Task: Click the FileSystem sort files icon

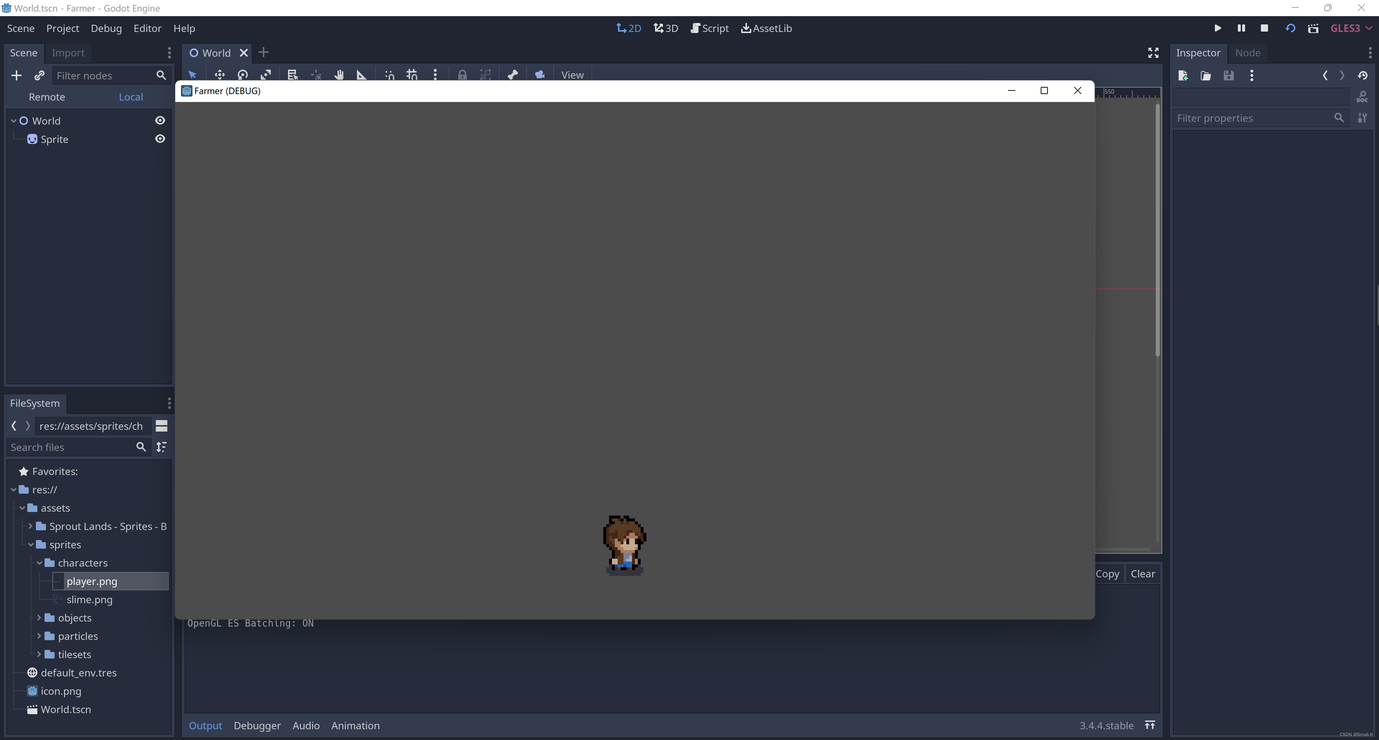Action: [161, 447]
